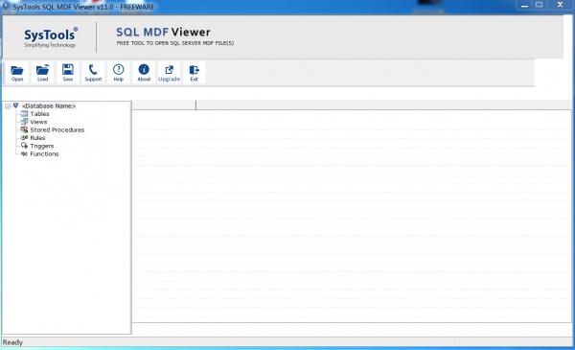Maximize the SQL MDF Viewer window
Screen dimensions: 575x350
click(539, 5)
